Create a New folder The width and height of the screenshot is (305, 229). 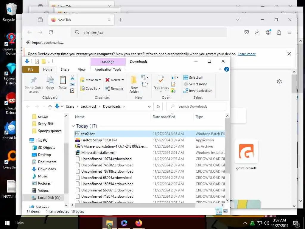click(x=134, y=84)
